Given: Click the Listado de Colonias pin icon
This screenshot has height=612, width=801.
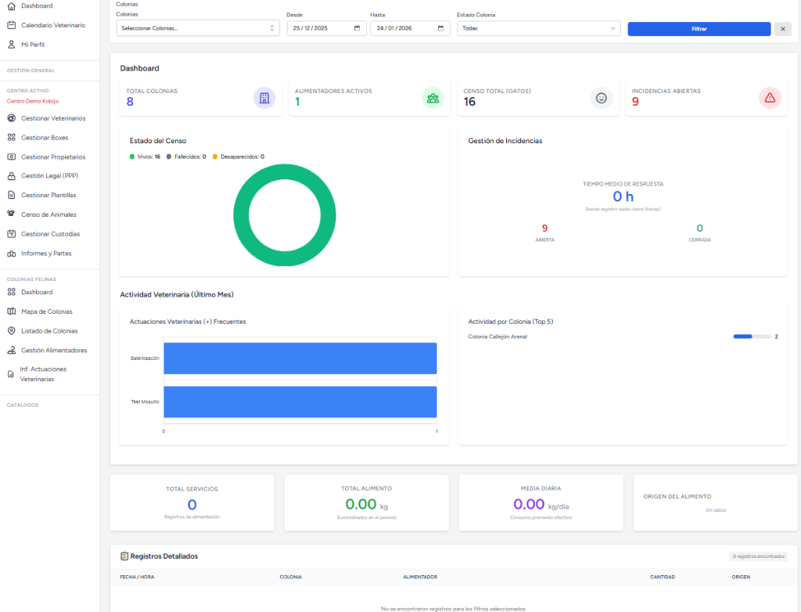Looking at the screenshot, I should point(11,331).
